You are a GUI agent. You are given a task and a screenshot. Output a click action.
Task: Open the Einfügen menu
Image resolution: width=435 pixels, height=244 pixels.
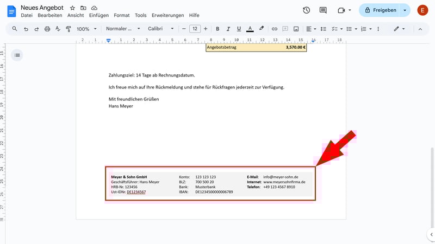point(99,16)
